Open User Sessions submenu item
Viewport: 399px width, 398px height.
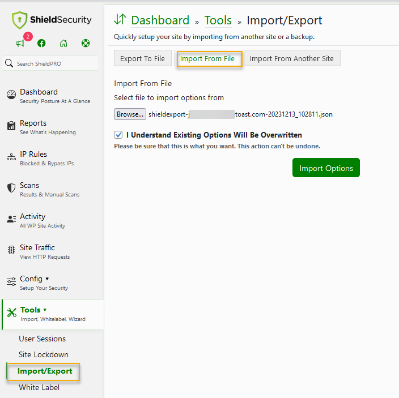pyautogui.click(x=43, y=339)
